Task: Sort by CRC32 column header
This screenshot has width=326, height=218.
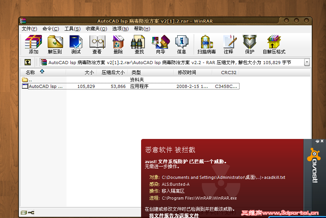Action: [226, 72]
